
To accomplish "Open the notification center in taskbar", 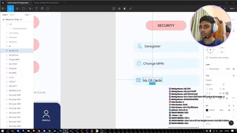I will tap(232, 131).
